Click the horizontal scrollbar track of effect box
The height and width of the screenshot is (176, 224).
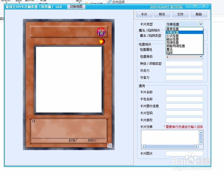[x=170, y=146]
